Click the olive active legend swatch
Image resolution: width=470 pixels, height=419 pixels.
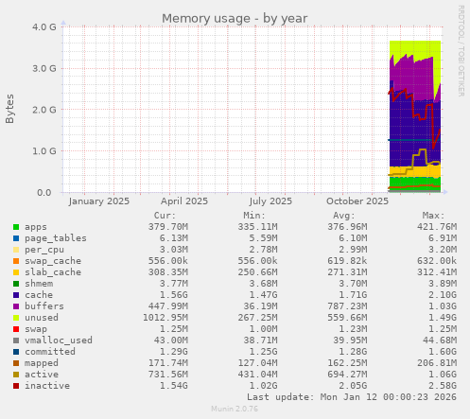16,375
